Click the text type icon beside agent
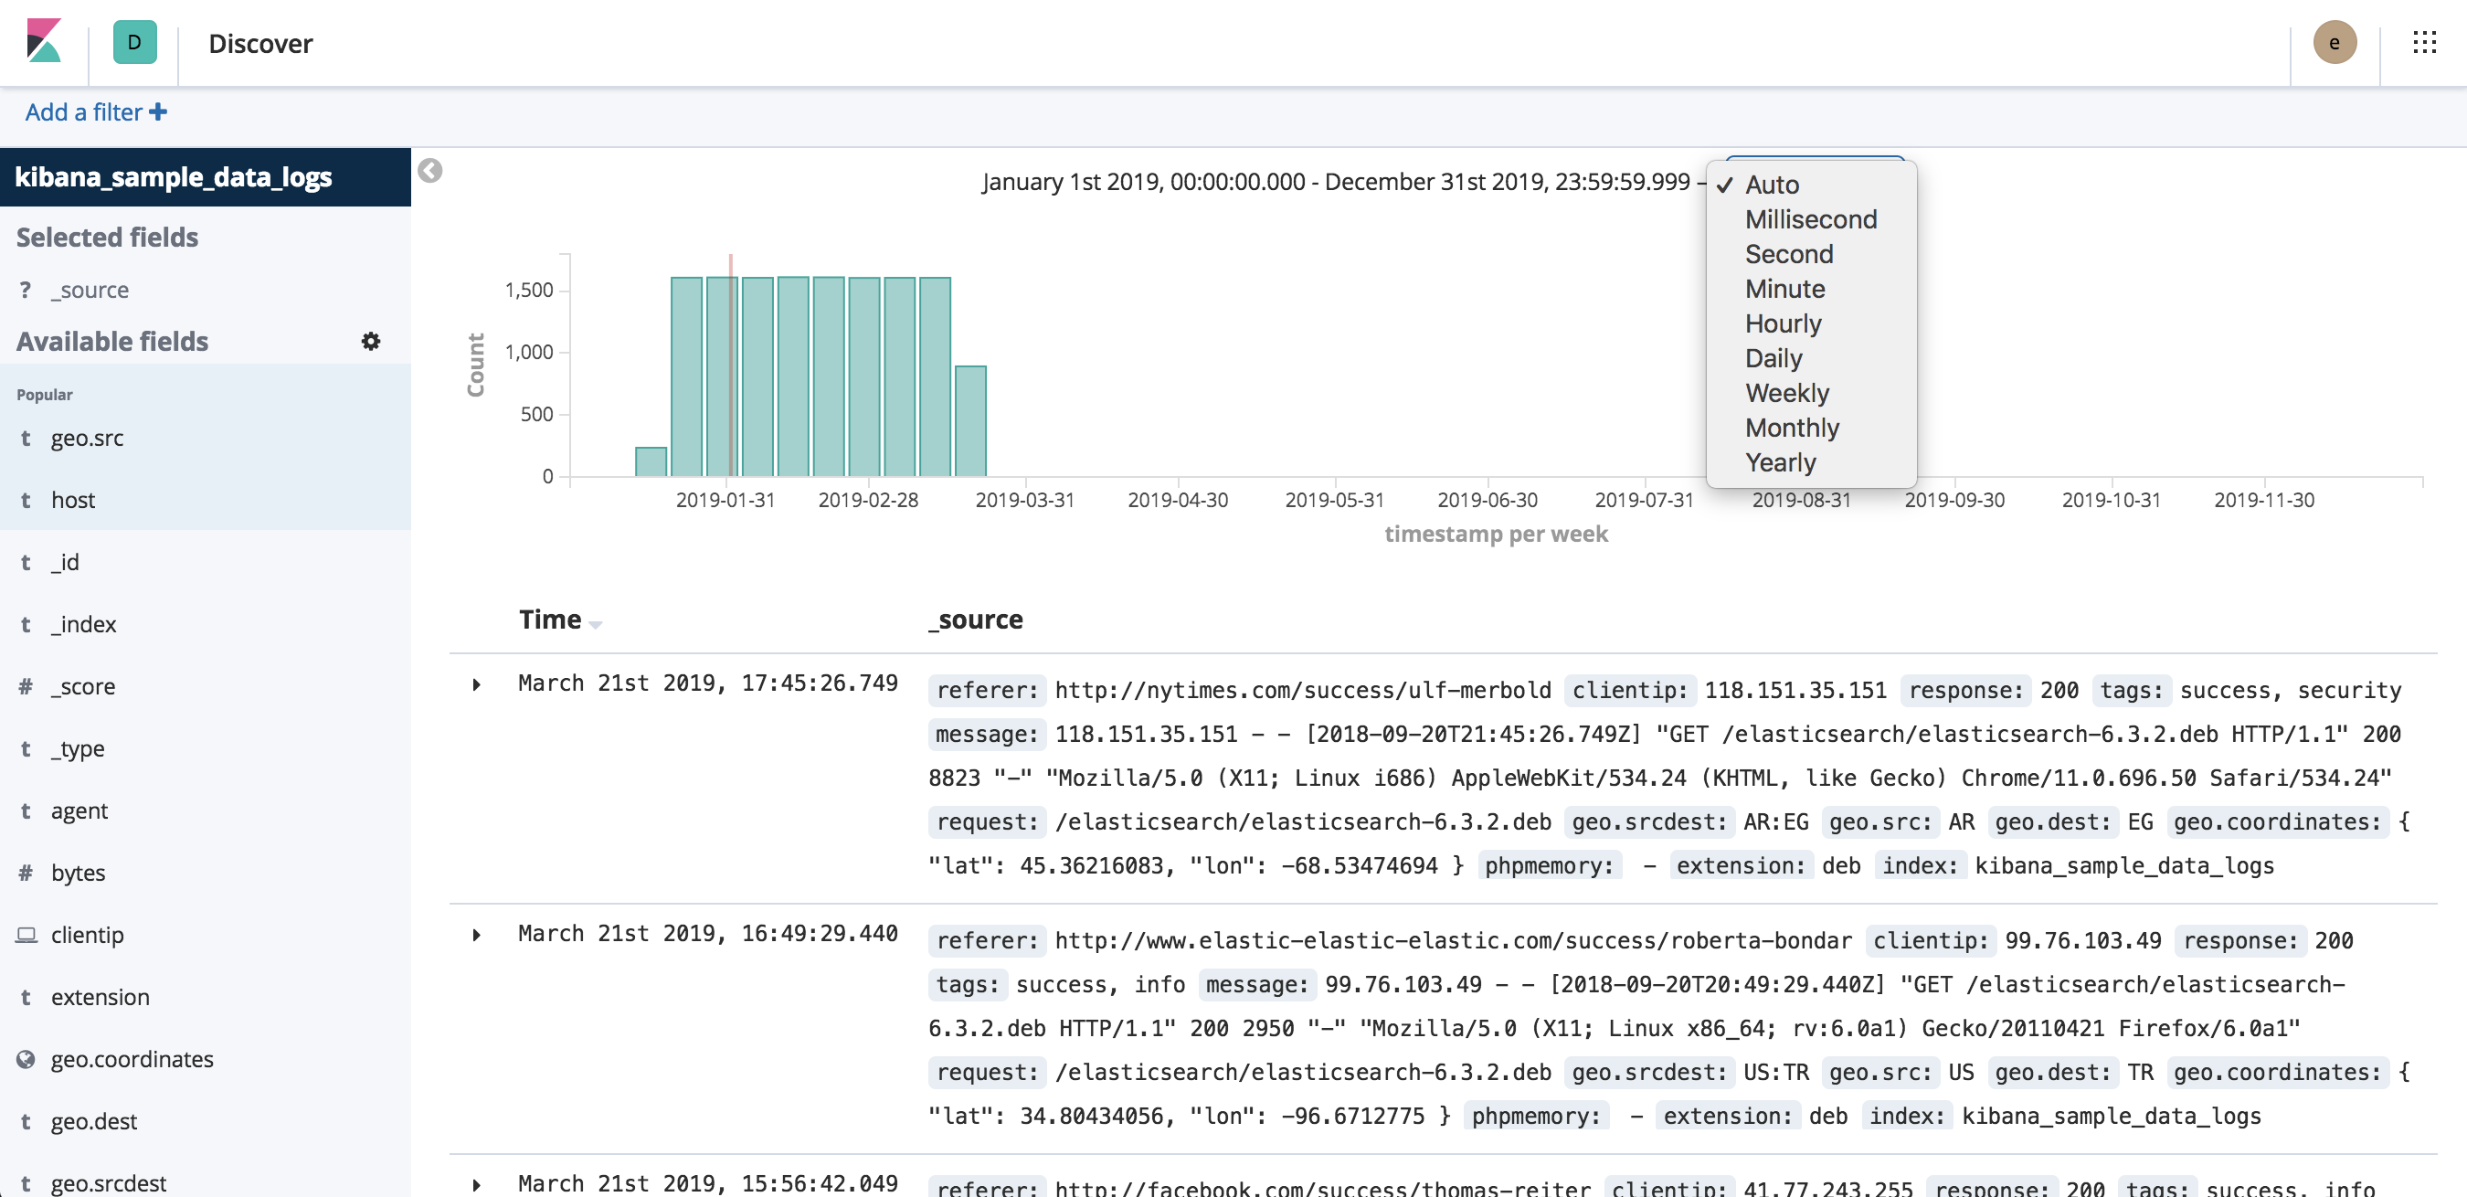Screen dimensions: 2467x1197 click(25, 810)
